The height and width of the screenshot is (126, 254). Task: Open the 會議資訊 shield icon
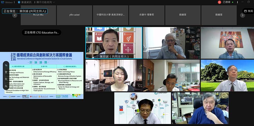19,2
